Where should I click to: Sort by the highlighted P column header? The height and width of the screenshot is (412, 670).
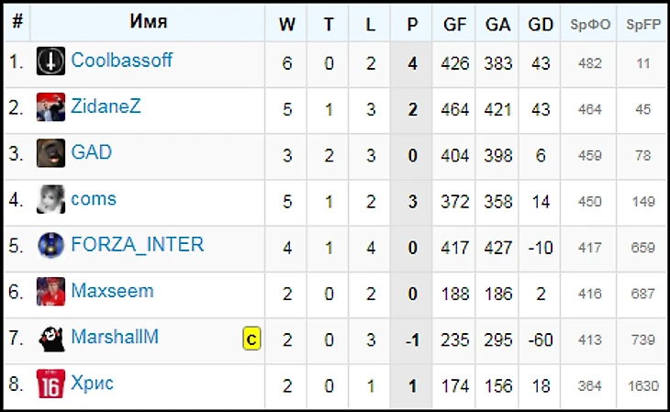point(411,25)
